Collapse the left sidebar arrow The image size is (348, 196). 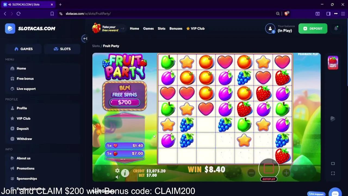click(85, 39)
